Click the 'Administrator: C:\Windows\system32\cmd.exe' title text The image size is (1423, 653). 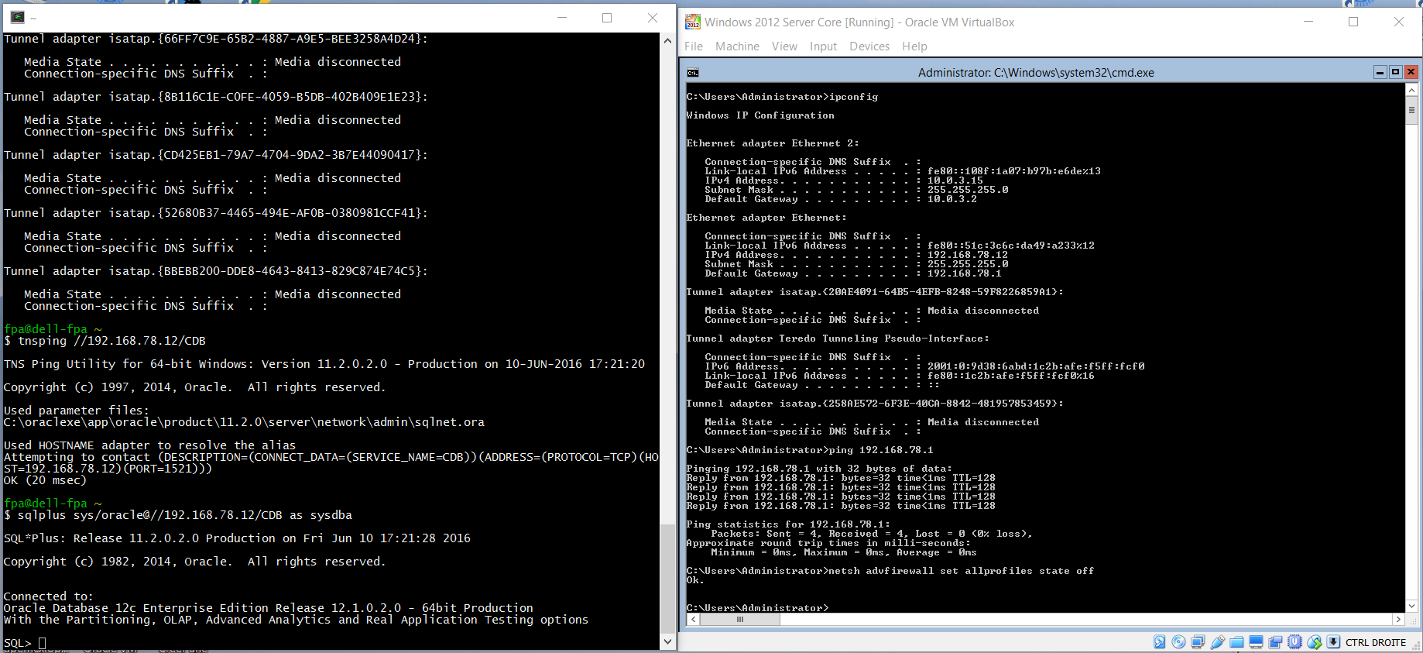(1036, 73)
